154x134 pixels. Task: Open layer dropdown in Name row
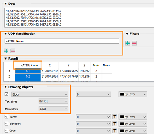click(93, 117)
